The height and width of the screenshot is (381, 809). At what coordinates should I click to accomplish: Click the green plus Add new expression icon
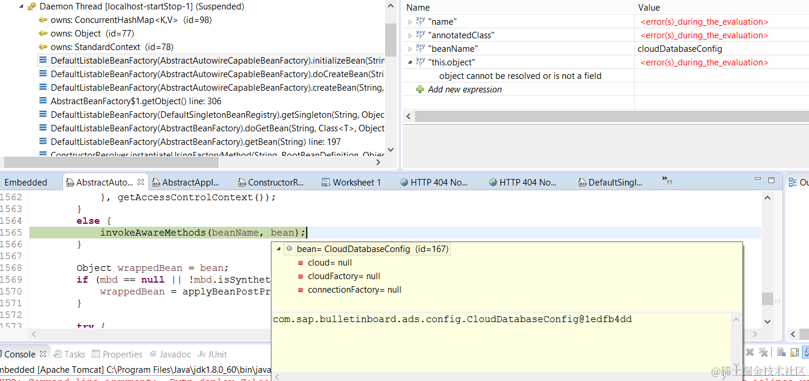420,90
